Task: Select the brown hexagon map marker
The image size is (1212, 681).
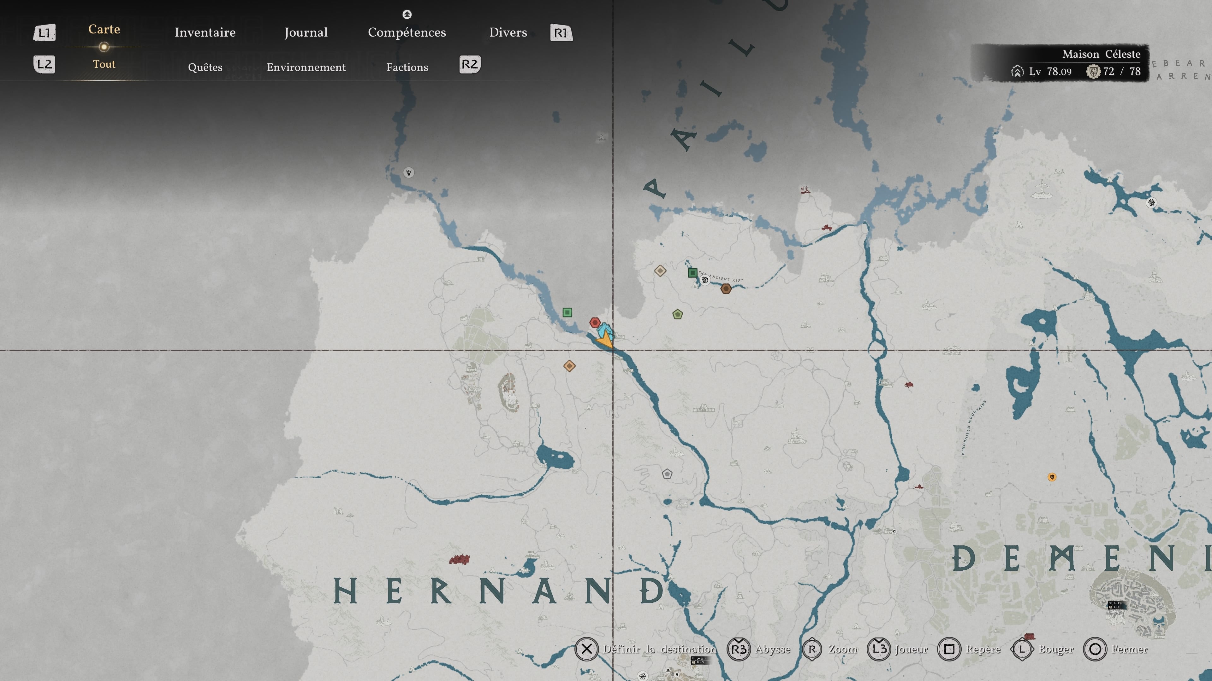Action: point(726,288)
